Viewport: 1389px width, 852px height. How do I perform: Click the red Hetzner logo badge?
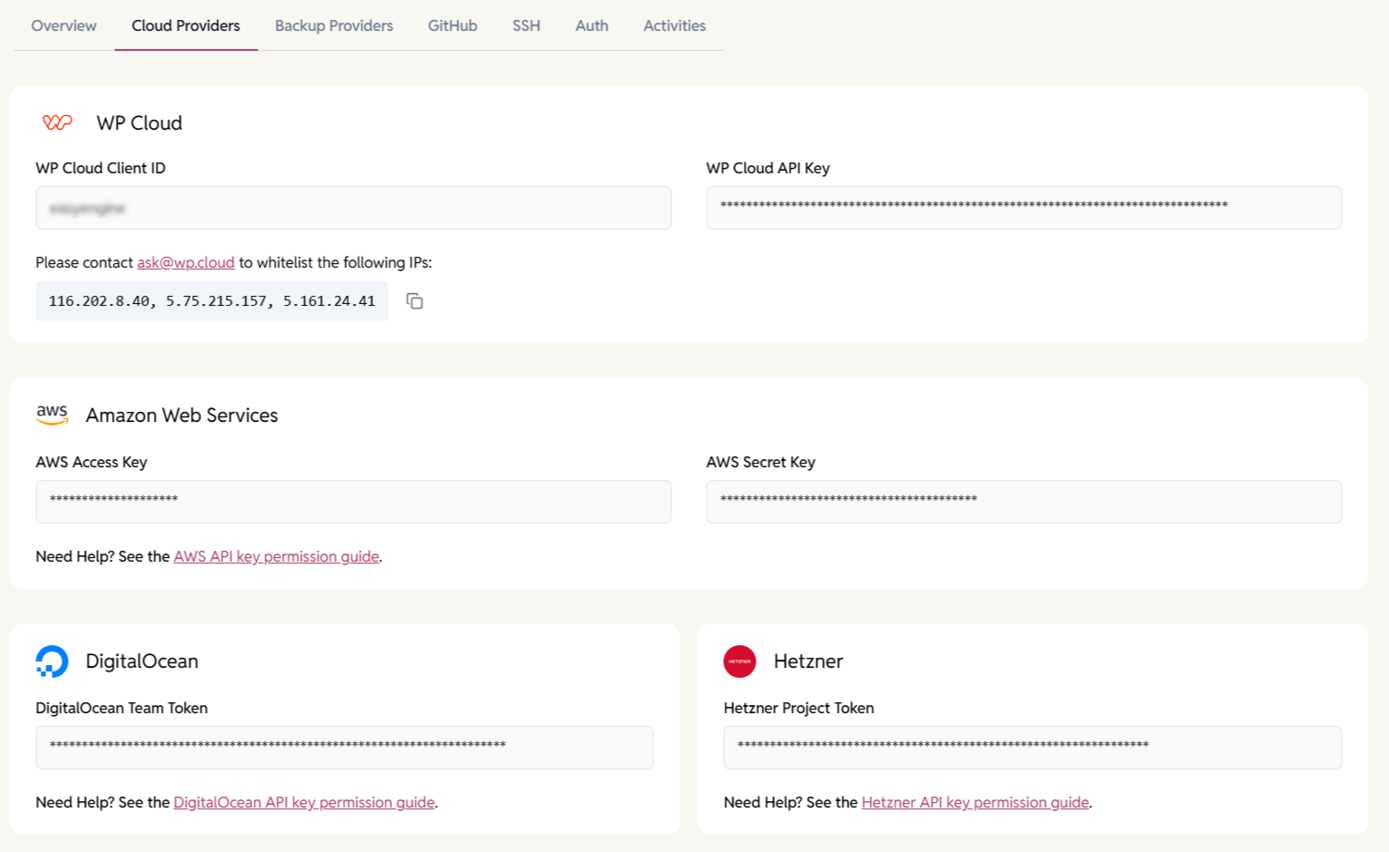click(740, 661)
